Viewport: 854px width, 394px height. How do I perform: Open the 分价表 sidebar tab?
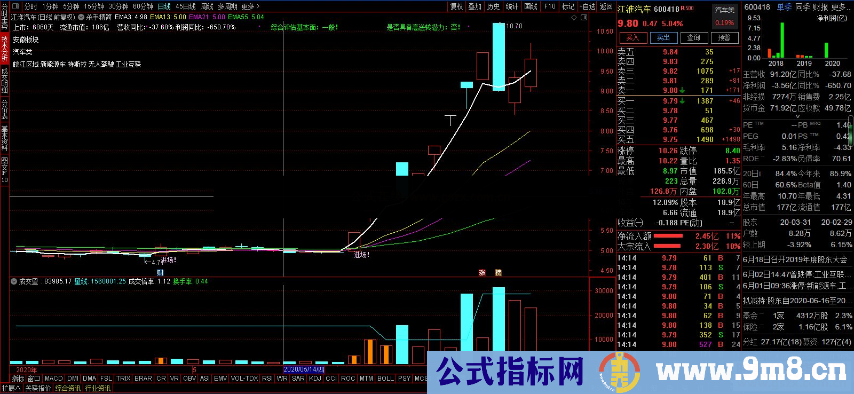point(4,110)
